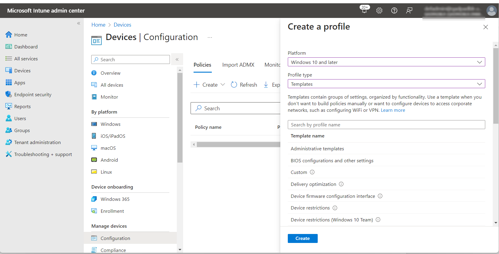499x254 pixels.
Task: Follow the Learn more link
Action: (393, 110)
